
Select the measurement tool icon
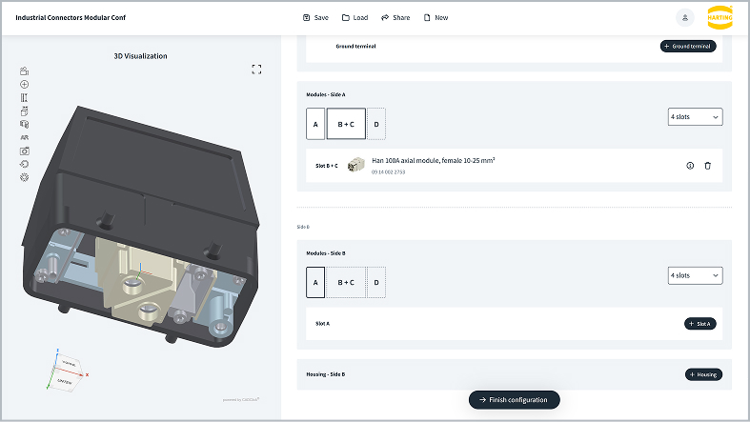[25, 98]
